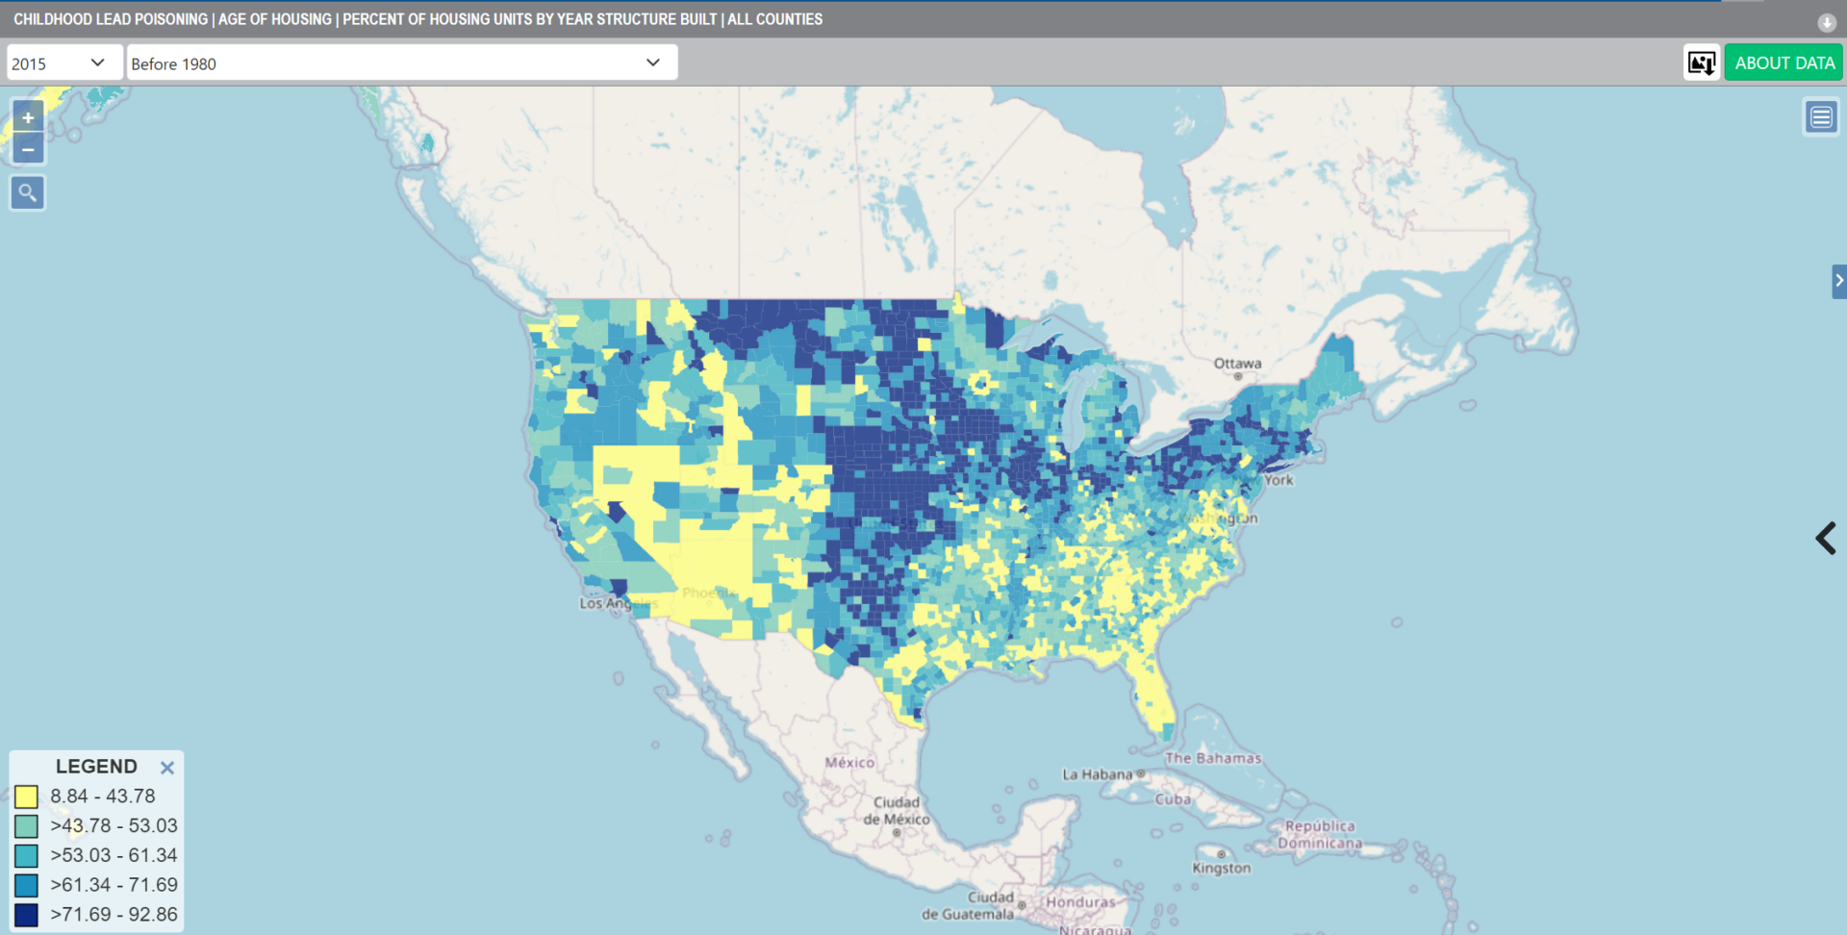Open the side panel with the small chevron icon
Viewport: 1847px width, 935px height.
click(x=1840, y=281)
